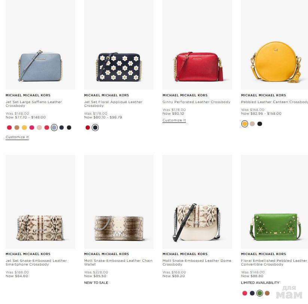
Task: Click Customize It under Jet Set Large Saffiano
Action: click(x=17, y=137)
